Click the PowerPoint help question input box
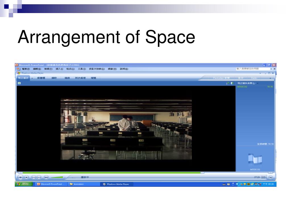 click(x=253, y=69)
